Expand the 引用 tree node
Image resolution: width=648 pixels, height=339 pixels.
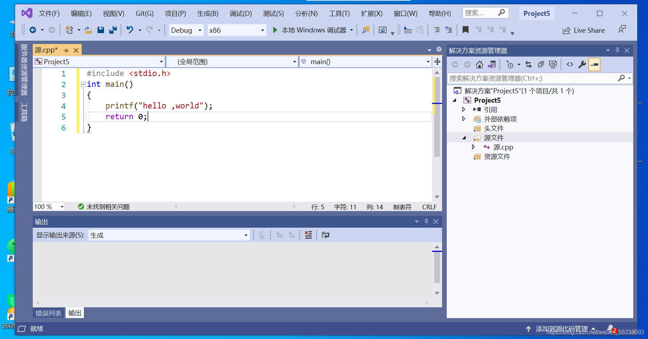464,109
